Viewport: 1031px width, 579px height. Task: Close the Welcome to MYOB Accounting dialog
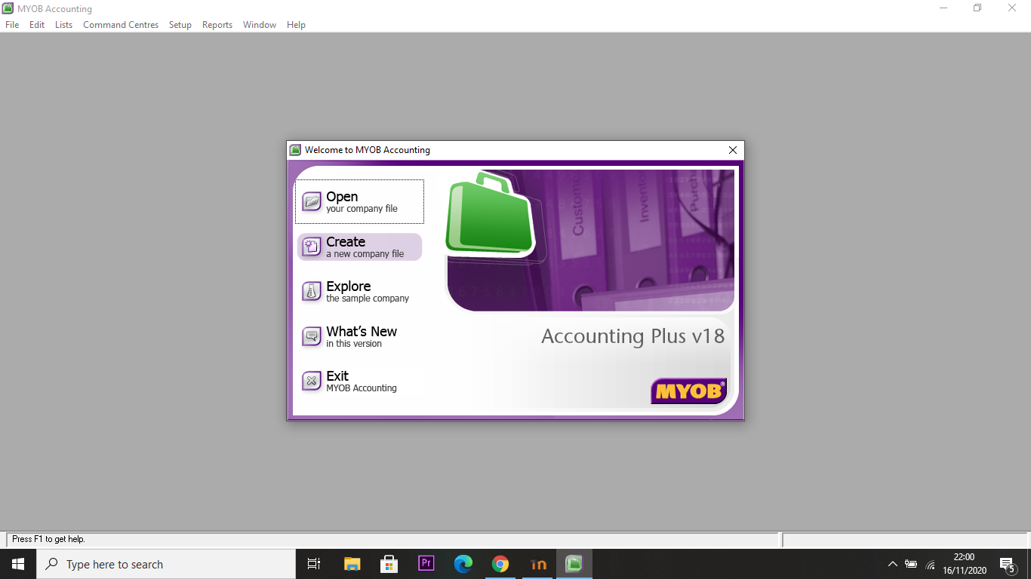(732, 150)
